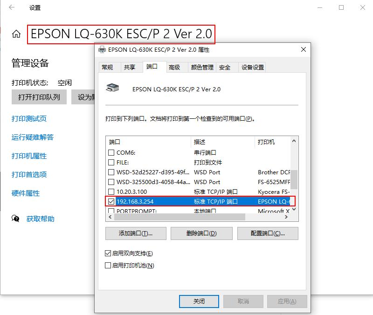Screen dimensions: 373x315
Task: Open the 设备设置 tab
Action: pos(252,67)
